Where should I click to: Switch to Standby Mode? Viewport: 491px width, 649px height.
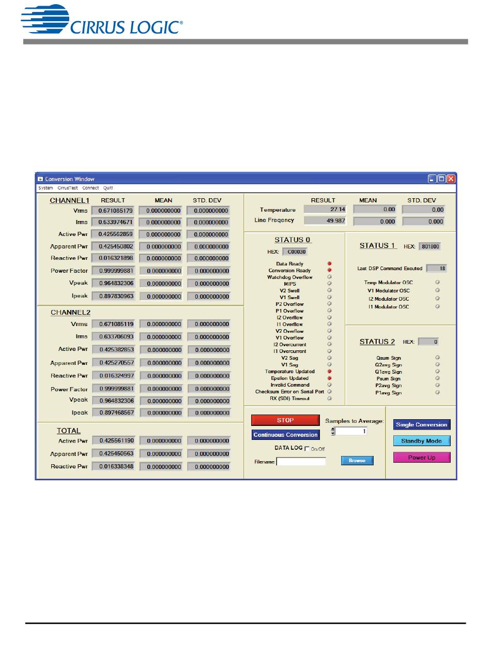pyautogui.click(x=421, y=441)
